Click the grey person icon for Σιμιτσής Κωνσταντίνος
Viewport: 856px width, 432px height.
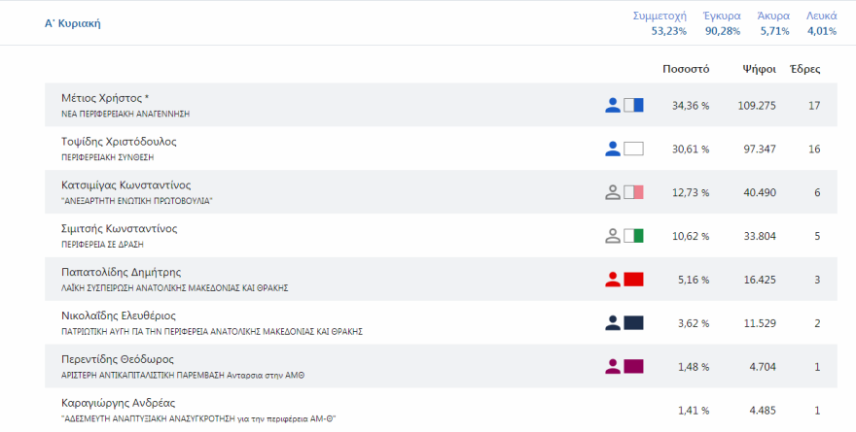click(x=613, y=236)
